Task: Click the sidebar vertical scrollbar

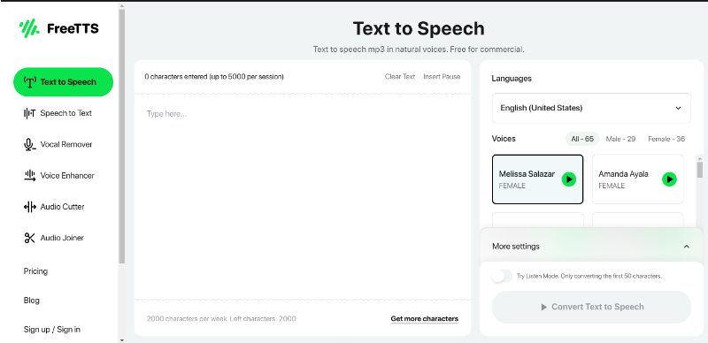Action: click(x=121, y=135)
